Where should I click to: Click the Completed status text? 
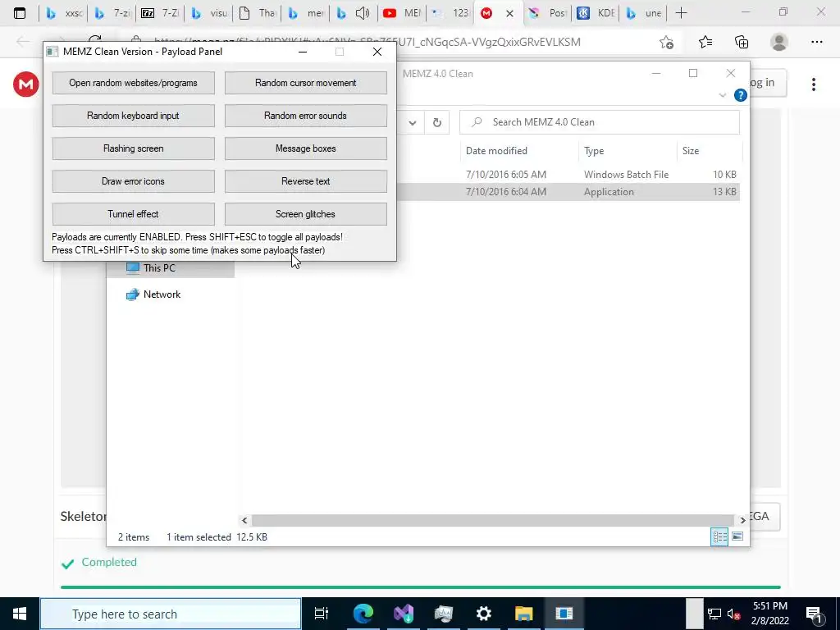tap(109, 562)
